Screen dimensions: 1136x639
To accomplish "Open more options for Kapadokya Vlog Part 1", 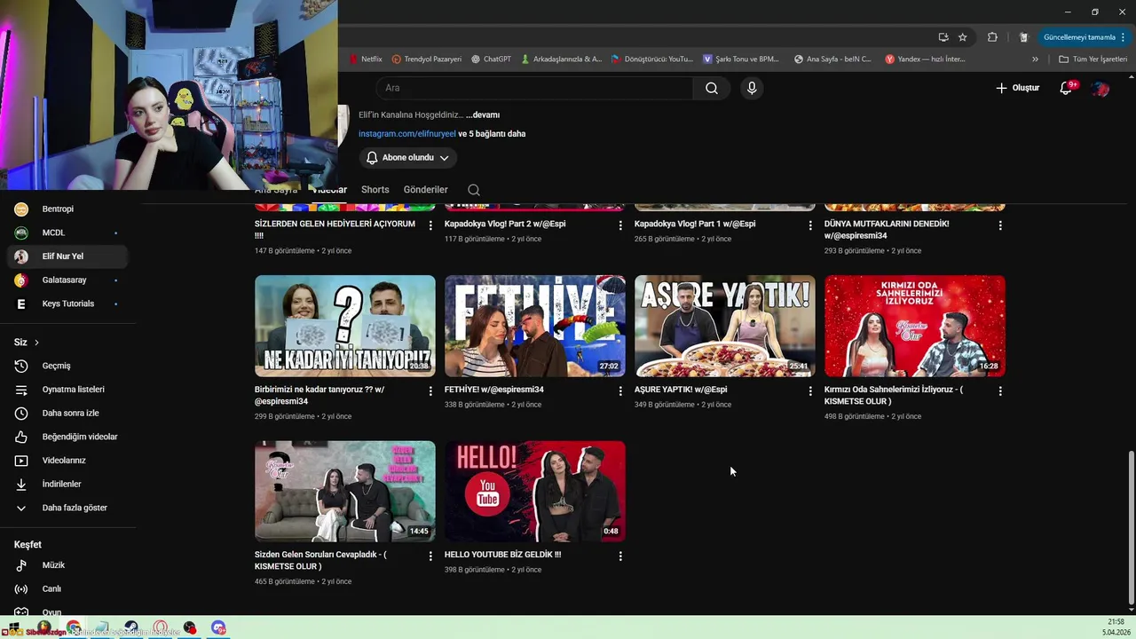I will pyautogui.click(x=810, y=225).
